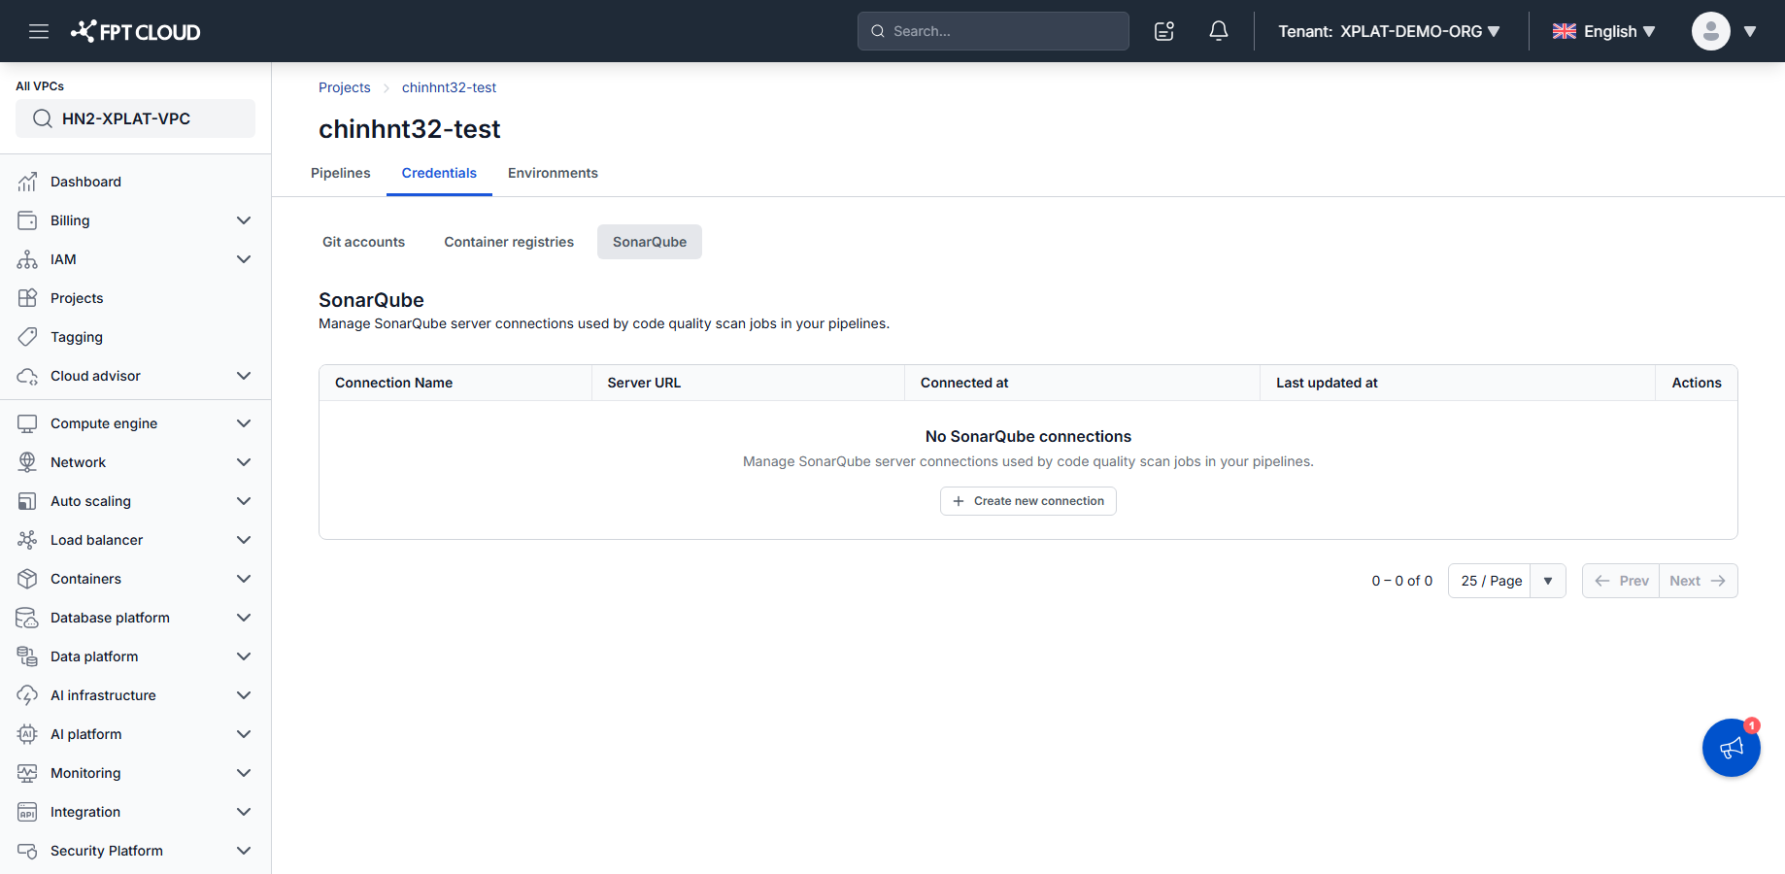The image size is (1785, 874).
Task: Follow the chinhnt32-test breadcrumb link
Action: [449, 87]
